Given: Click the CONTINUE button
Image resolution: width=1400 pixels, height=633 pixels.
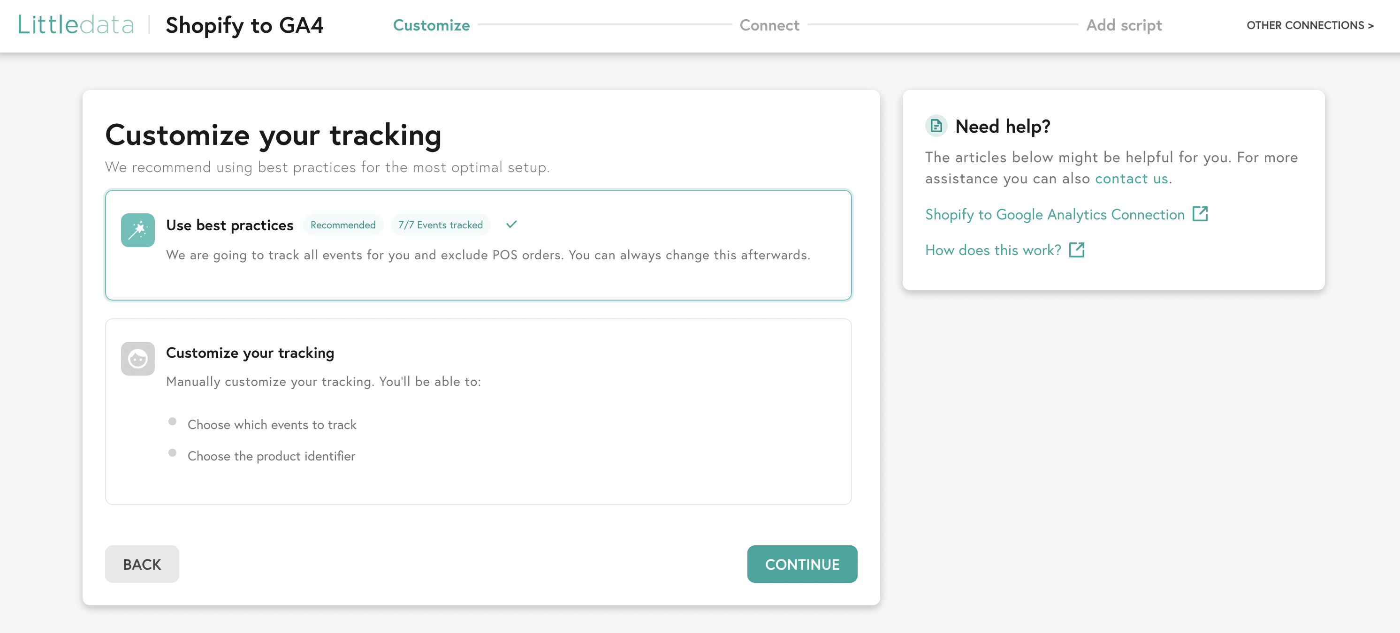Looking at the screenshot, I should click(802, 564).
